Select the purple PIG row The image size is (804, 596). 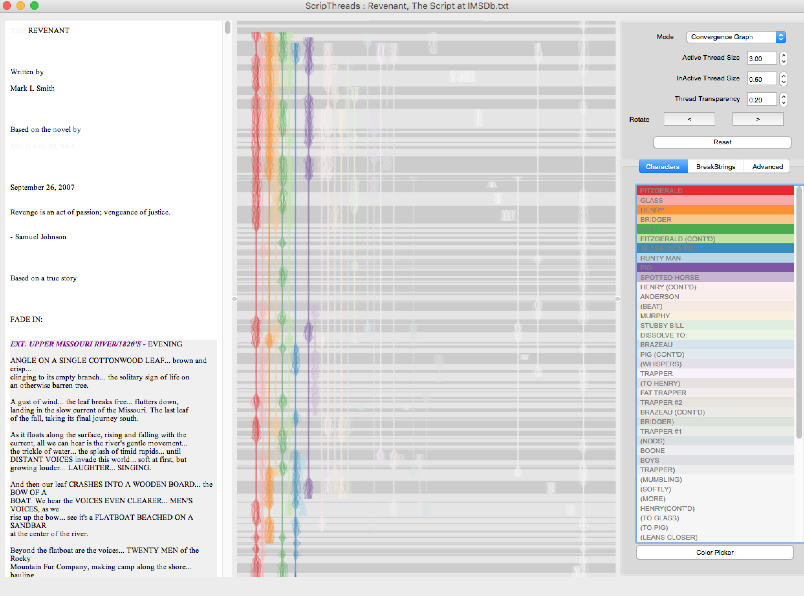715,268
